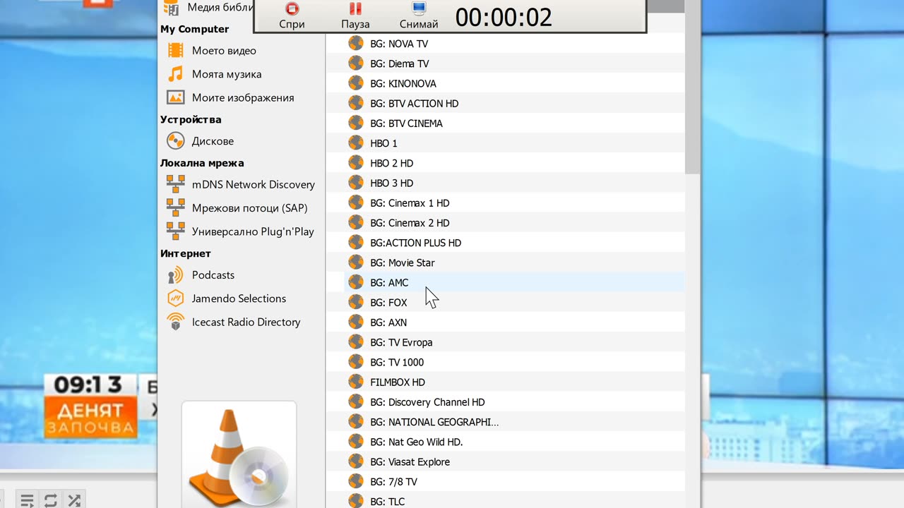The height and width of the screenshot is (508, 904).
Task: Click the globe icon for BG: Cinemax 2 HD
Action: [x=356, y=222]
